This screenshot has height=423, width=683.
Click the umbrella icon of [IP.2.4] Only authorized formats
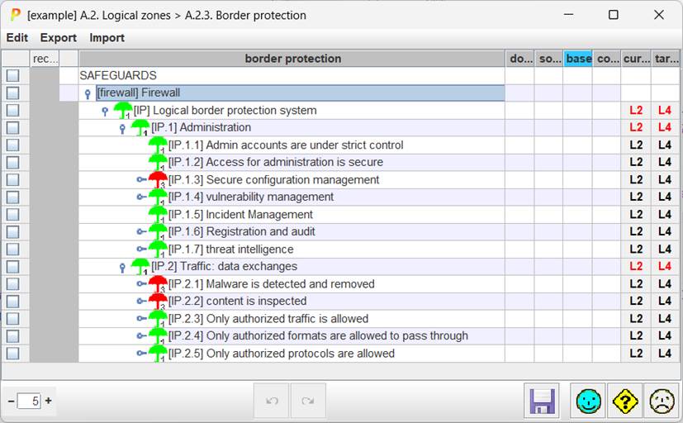[158, 336]
